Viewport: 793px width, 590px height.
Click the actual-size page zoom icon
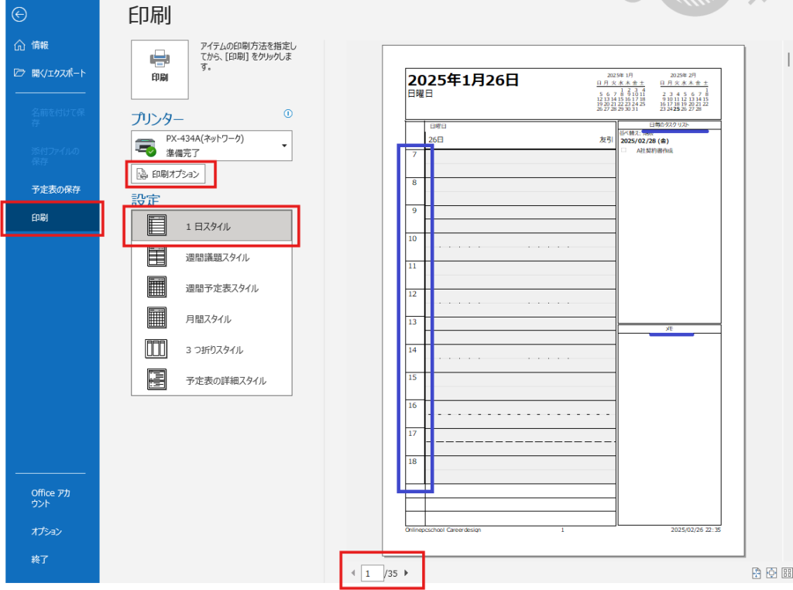756,573
